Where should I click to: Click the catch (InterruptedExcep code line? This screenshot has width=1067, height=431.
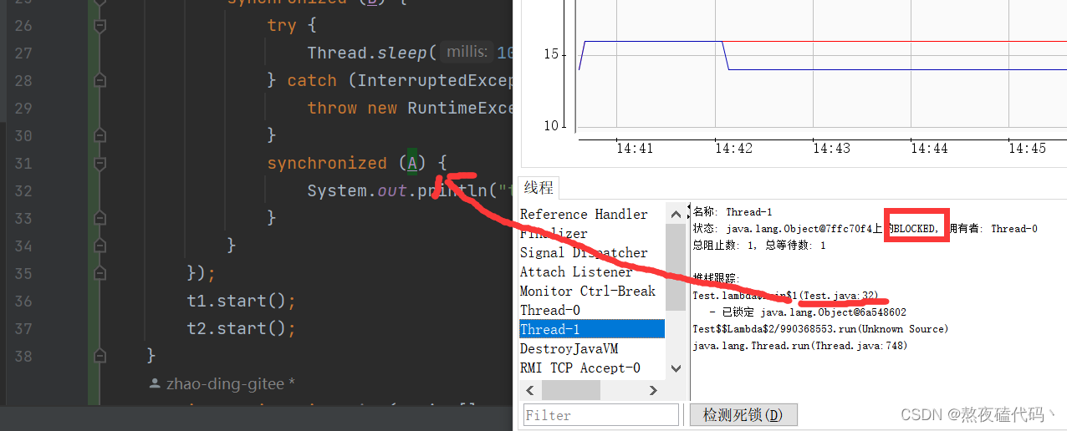coord(390,80)
